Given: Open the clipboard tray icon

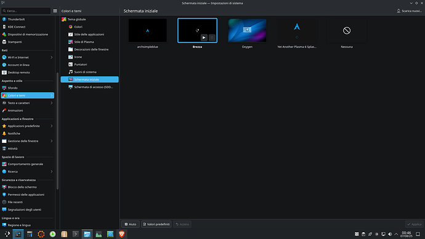Looking at the screenshot, I should pyautogui.click(x=363, y=234).
